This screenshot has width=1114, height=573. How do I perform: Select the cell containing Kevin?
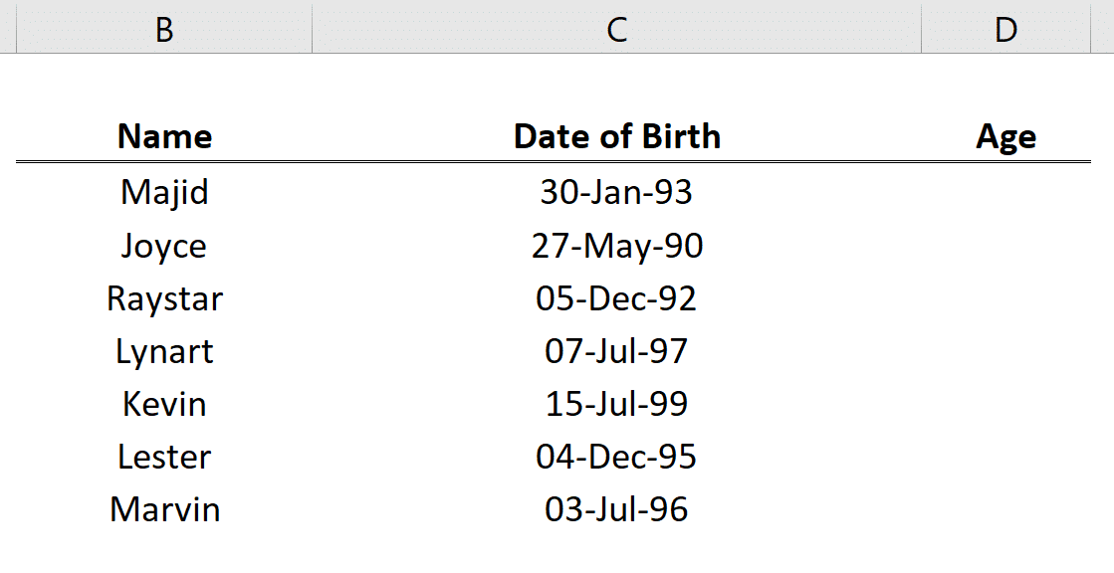click(163, 404)
